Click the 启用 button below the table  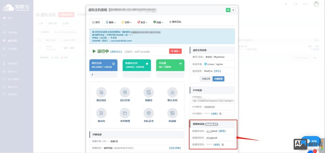pyautogui.click(x=55, y=58)
